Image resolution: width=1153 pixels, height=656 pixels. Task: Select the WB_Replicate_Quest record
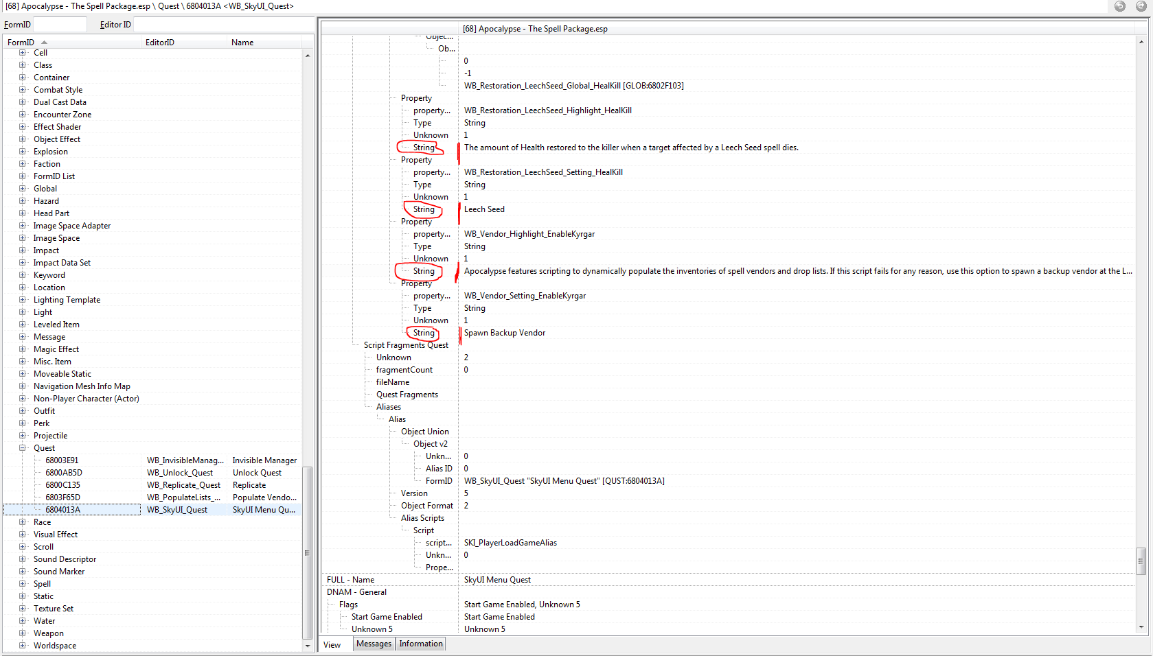(183, 485)
